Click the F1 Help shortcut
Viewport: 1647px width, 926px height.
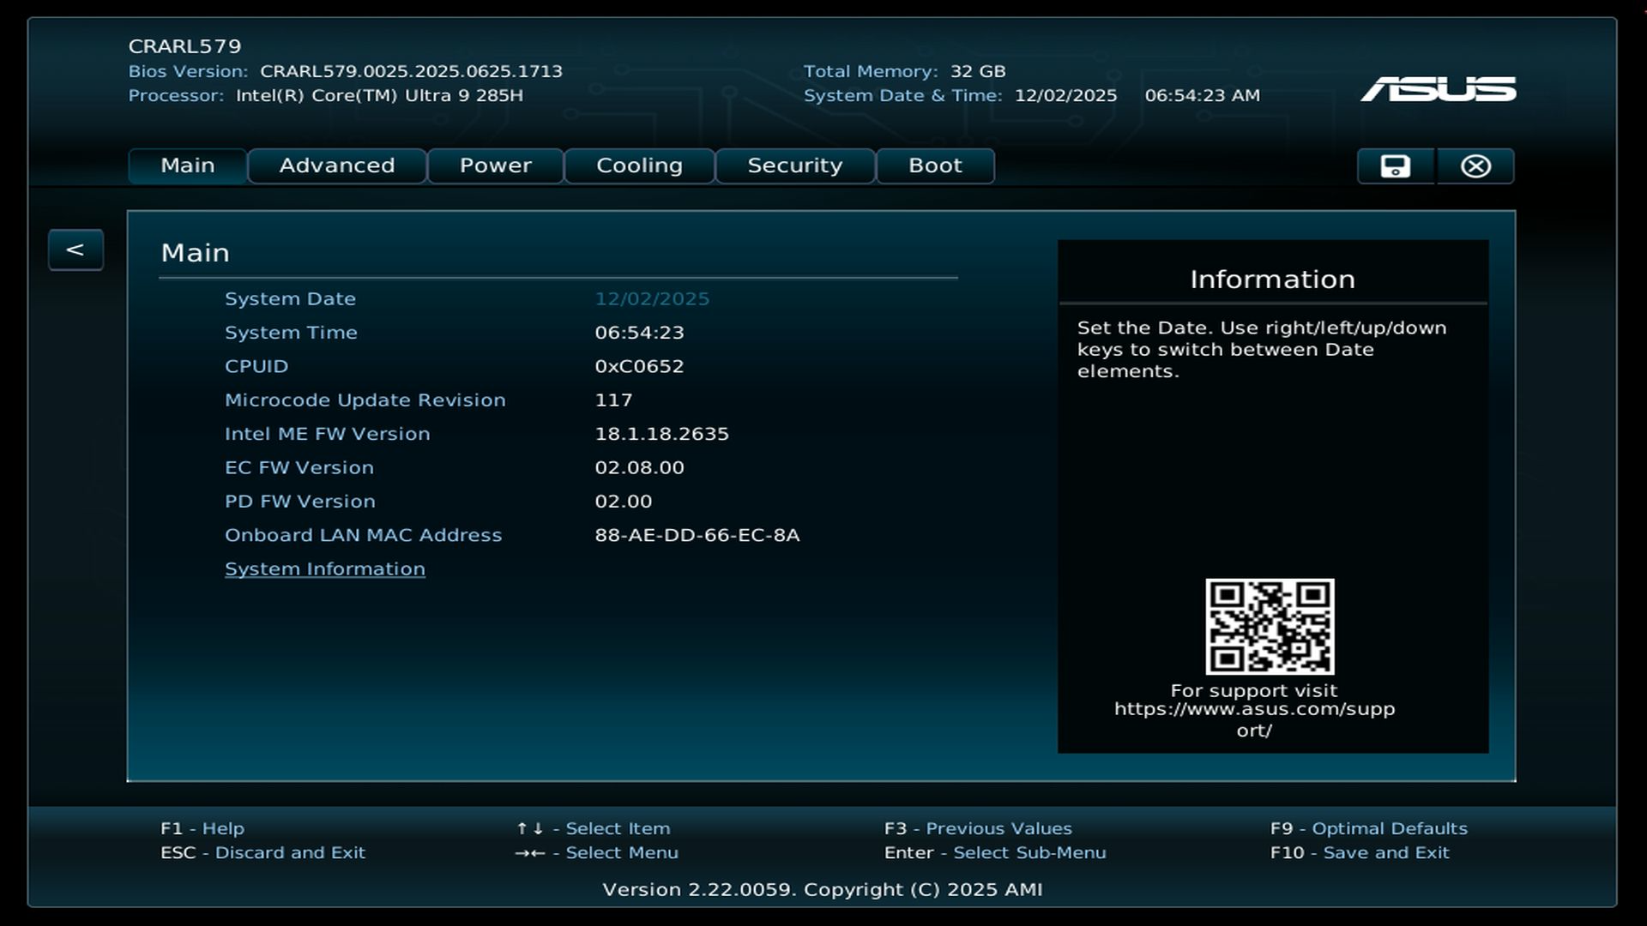(202, 828)
